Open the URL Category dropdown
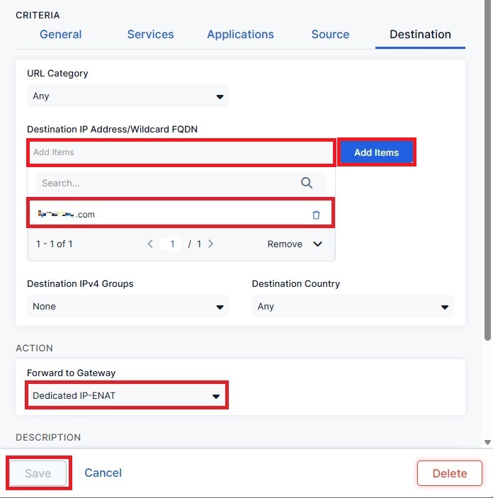 [127, 96]
